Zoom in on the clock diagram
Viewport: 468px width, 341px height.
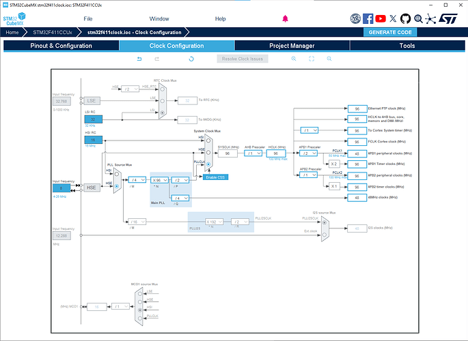tap(294, 59)
